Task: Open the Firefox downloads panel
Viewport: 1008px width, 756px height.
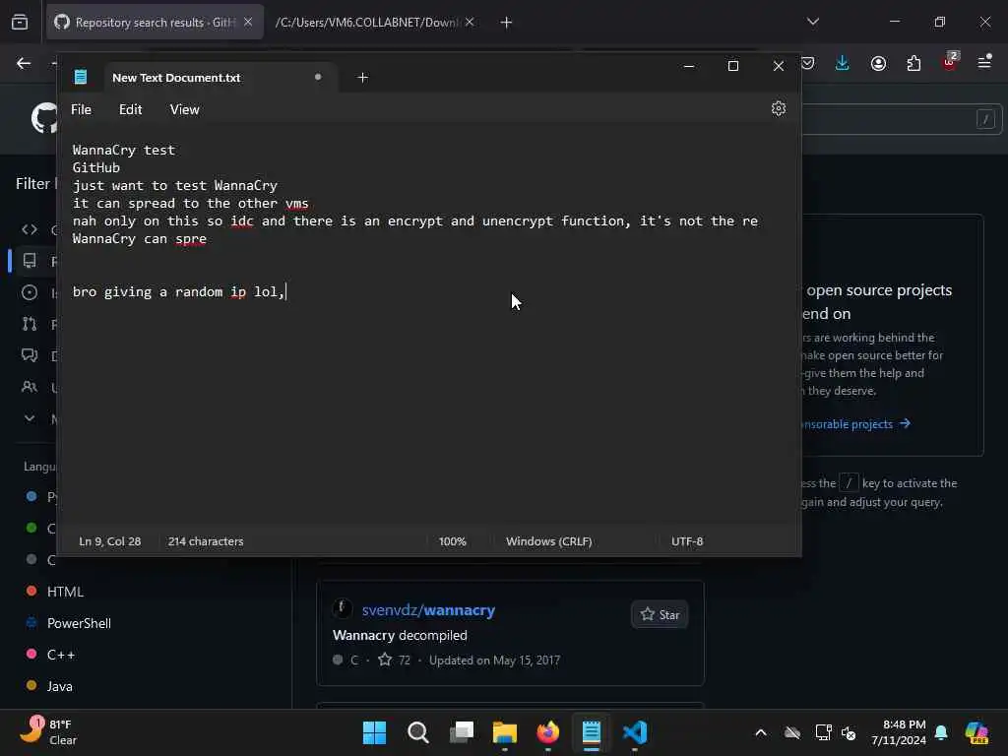Action: 843,63
